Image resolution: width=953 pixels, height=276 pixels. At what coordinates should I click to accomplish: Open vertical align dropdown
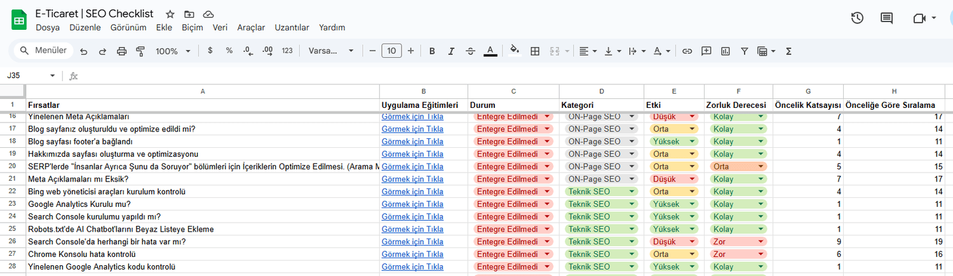(x=612, y=51)
